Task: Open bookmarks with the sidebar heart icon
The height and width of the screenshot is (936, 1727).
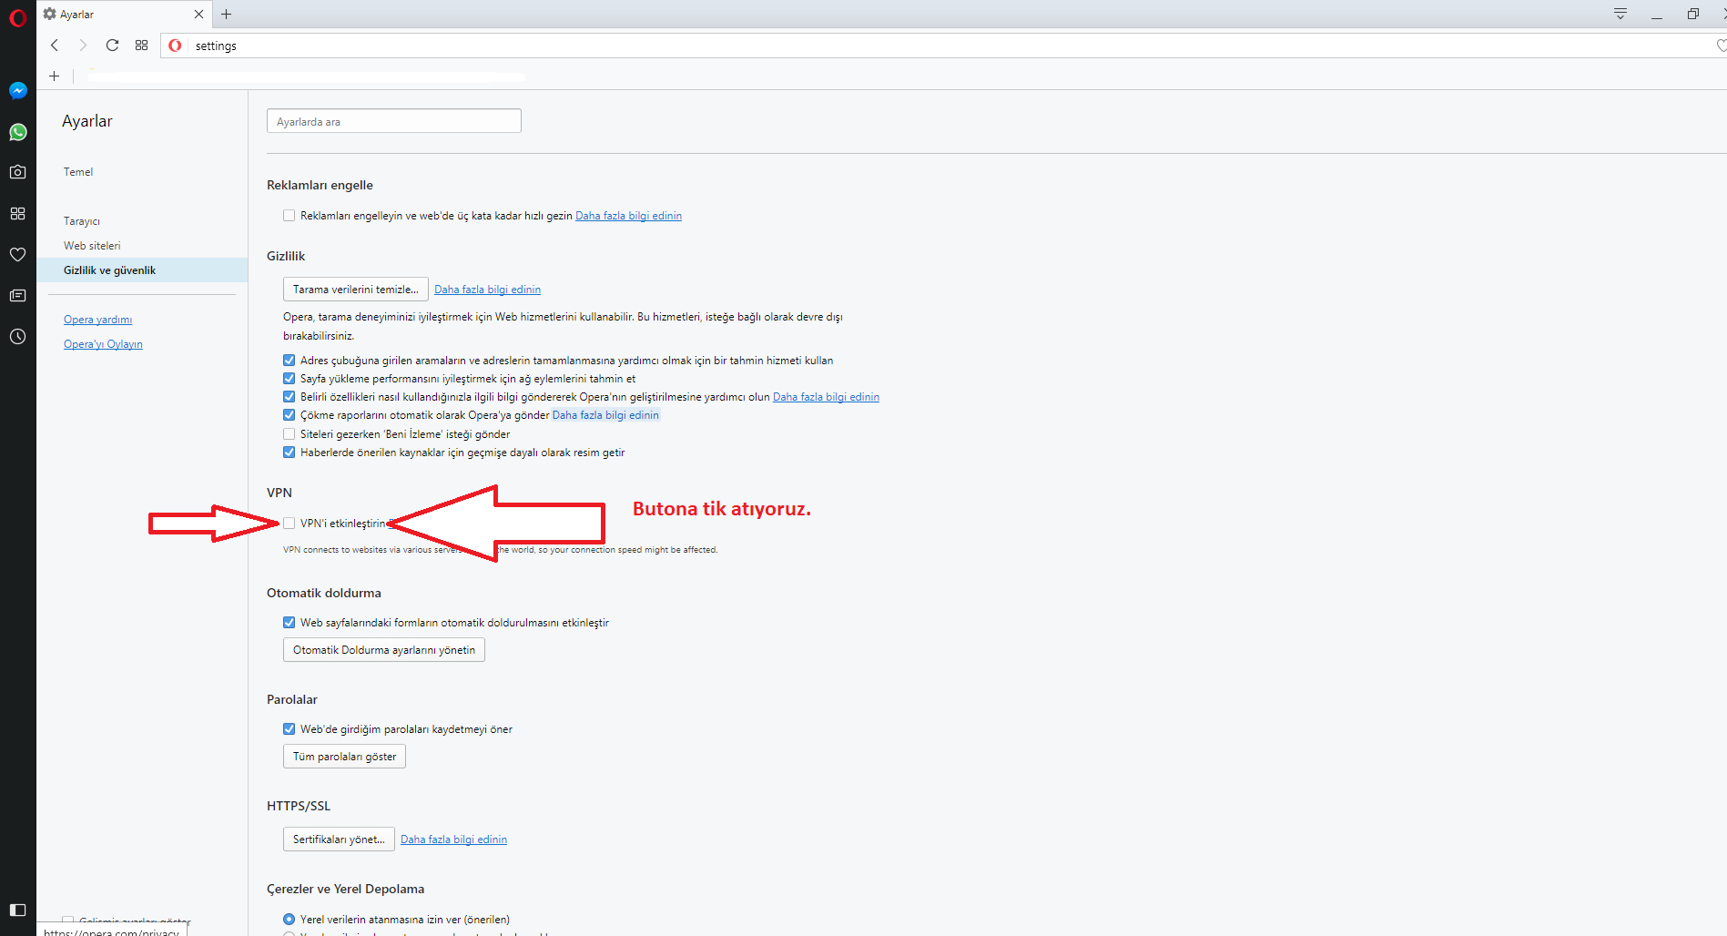Action: (17, 254)
